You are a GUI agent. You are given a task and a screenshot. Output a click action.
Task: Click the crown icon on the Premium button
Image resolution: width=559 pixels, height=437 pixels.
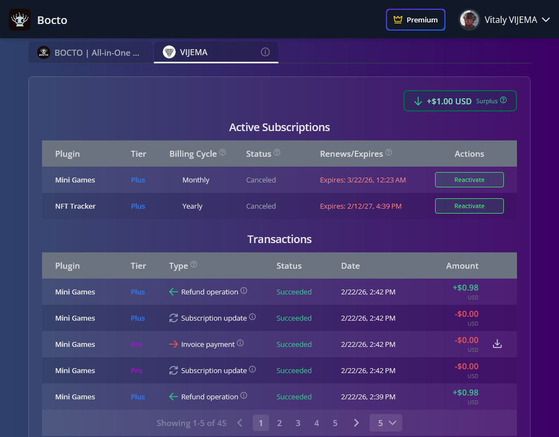point(398,19)
